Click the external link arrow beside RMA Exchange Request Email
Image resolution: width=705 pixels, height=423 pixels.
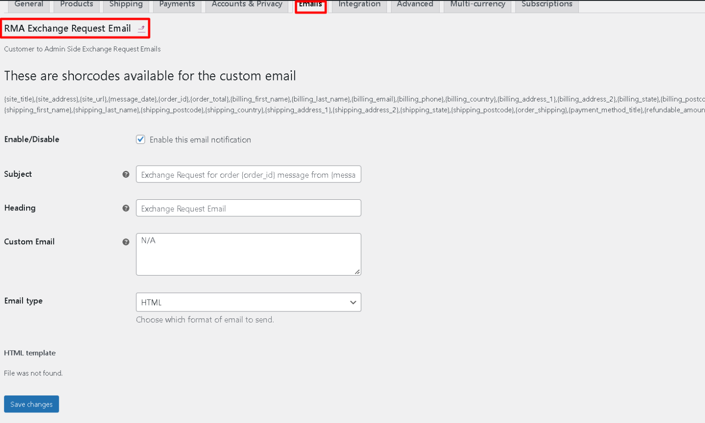click(141, 28)
